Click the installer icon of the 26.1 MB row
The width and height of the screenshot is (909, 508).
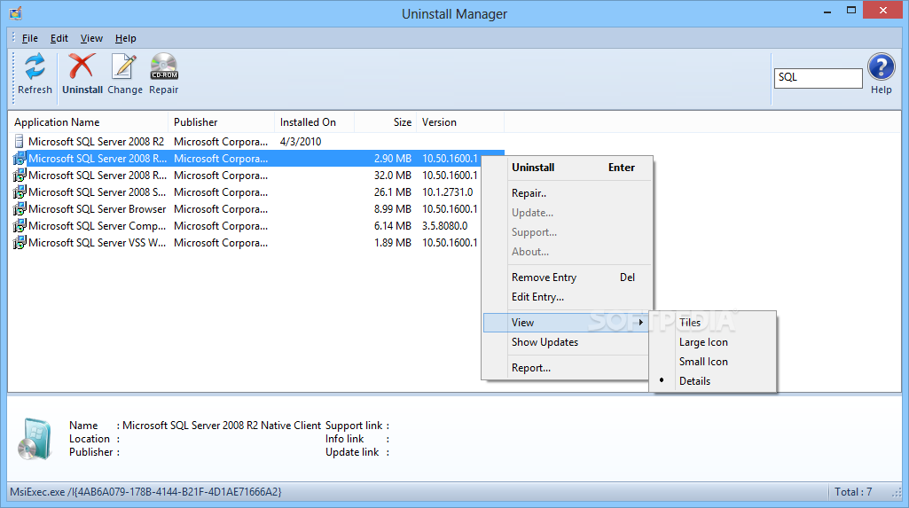pos(20,191)
